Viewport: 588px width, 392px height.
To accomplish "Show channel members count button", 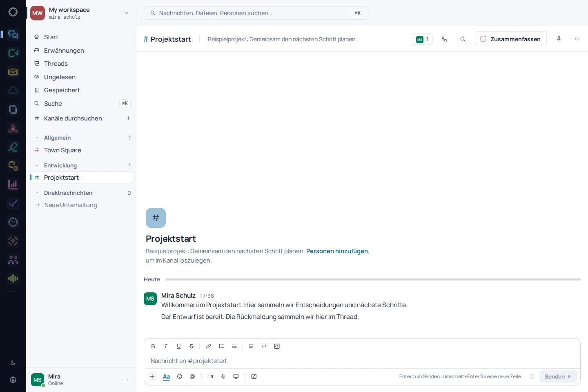I will [422, 39].
